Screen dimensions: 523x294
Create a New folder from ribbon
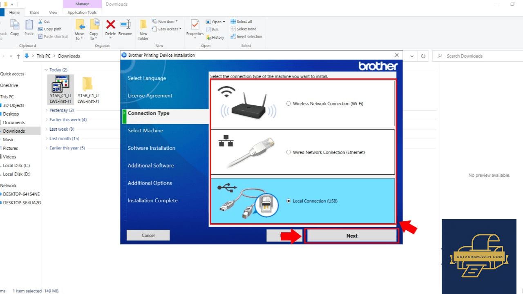(143, 30)
